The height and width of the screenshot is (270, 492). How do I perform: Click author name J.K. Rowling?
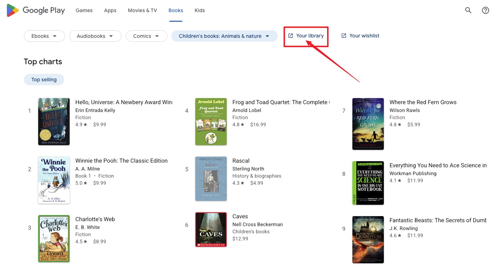click(403, 228)
